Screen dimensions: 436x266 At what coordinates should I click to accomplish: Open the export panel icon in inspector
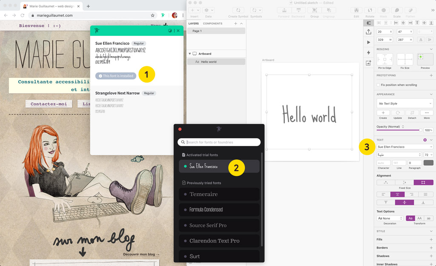point(369,32)
